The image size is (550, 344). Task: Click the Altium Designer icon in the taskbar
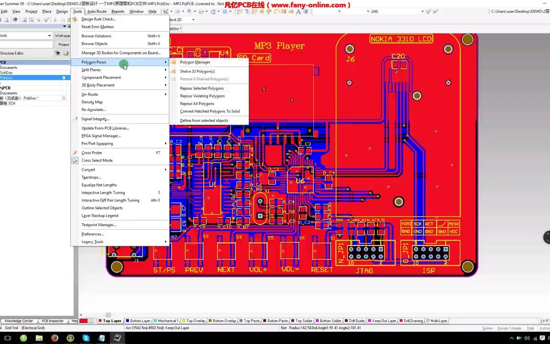117,338
